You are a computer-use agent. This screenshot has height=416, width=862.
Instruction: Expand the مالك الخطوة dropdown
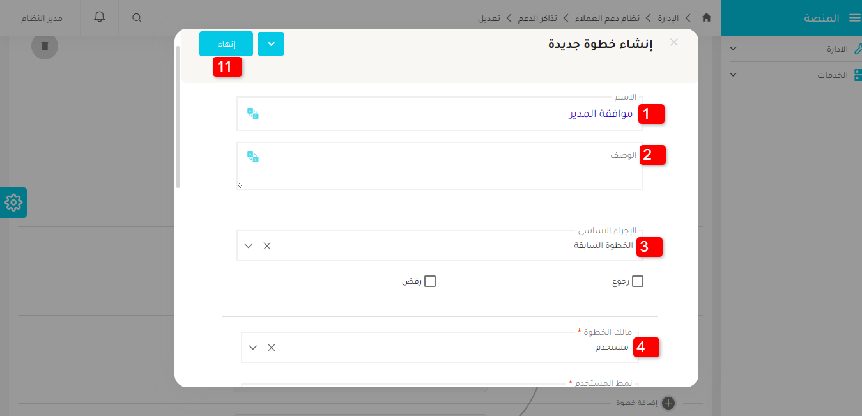tap(253, 347)
